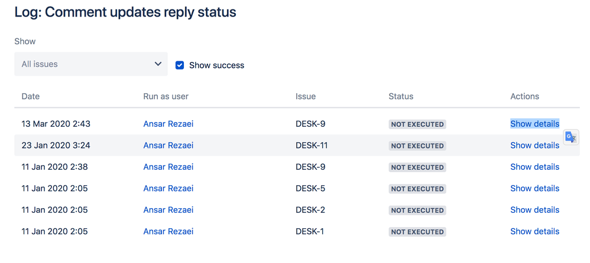Image resolution: width=590 pixels, height=263 pixels.
Task: Open Ansar Rezaei profile in DESK-1 row
Action: pos(168,232)
